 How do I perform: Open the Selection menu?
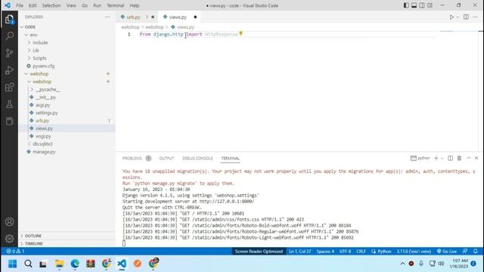[x=51, y=5]
